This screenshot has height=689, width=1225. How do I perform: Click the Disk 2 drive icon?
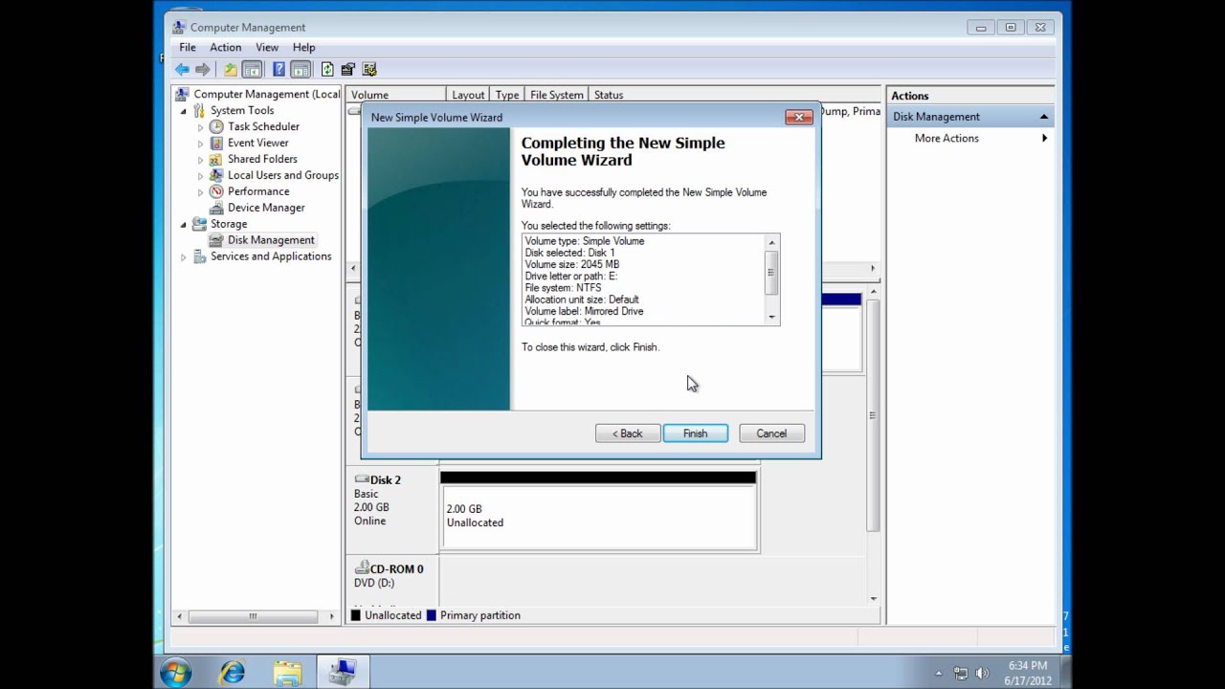pyautogui.click(x=362, y=478)
